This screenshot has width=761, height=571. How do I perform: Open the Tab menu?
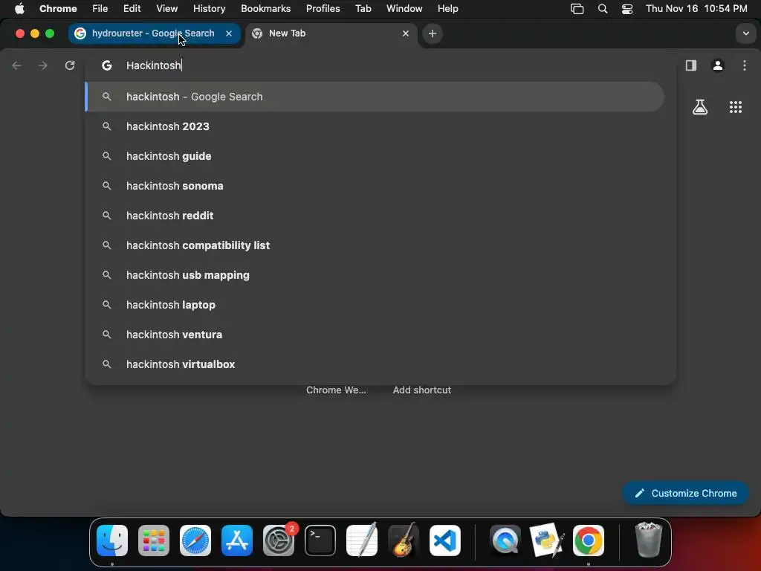pos(363,8)
